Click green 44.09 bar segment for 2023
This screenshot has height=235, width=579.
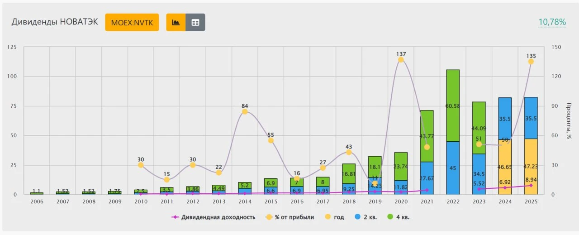[479, 128]
